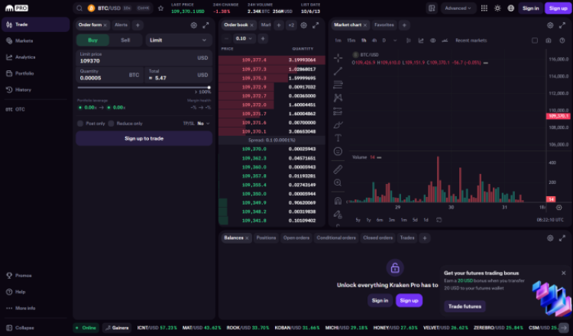Select the 1m chart interval
Viewport: 573px width, 336px height.
338,40
